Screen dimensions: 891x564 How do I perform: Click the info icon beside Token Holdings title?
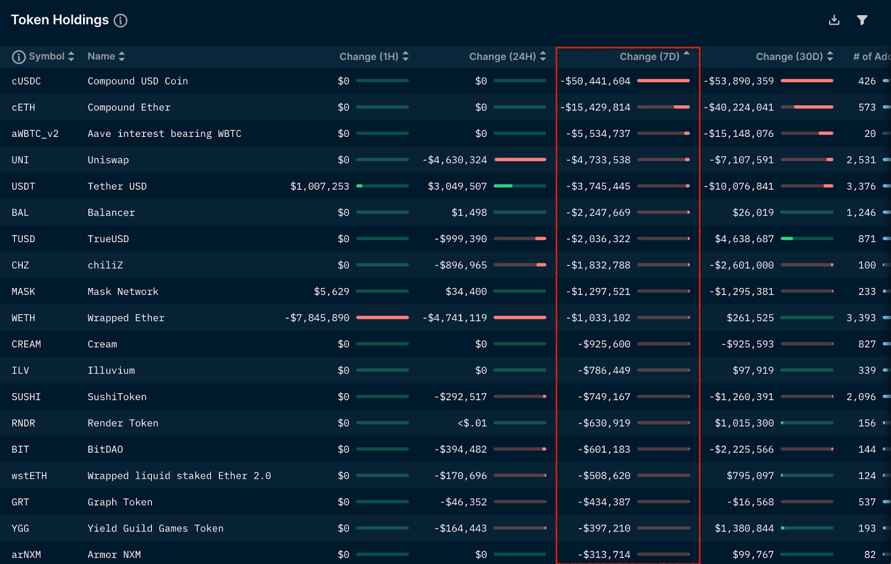point(120,21)
